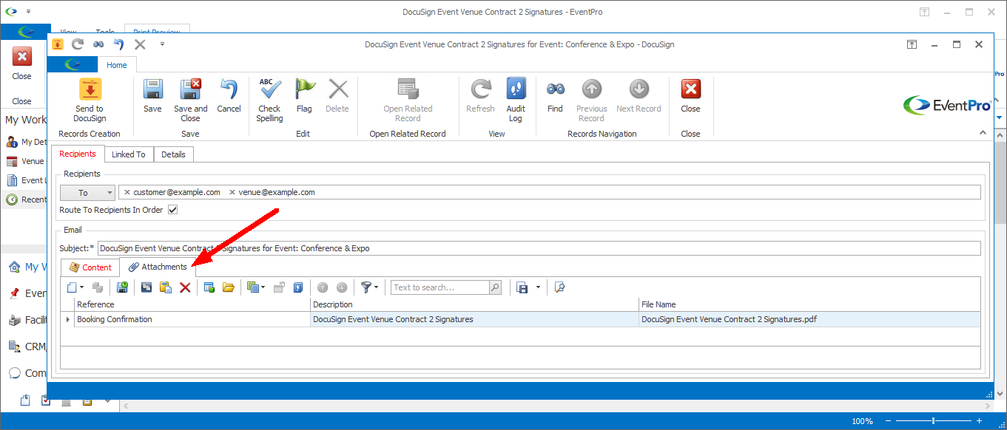Flag this record with the green flag
Screen dimensions: 1007x430
(x=304, y=96)
